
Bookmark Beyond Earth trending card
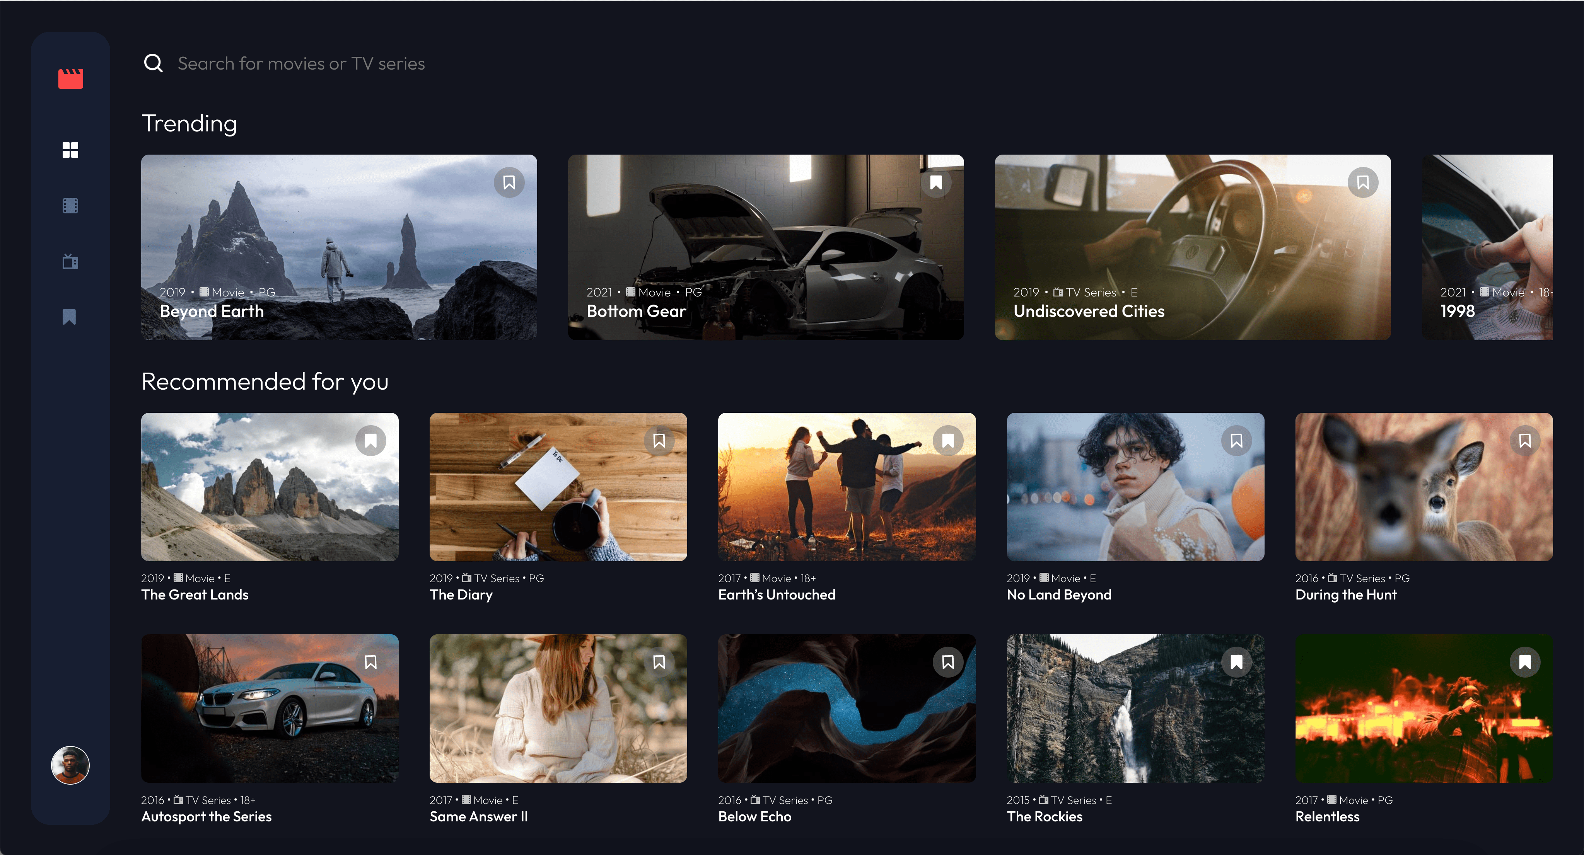click(509, 182)
